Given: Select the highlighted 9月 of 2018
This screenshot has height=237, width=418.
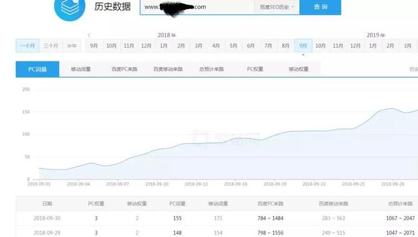Looking at the screenshot, I should tap(303, 46).
